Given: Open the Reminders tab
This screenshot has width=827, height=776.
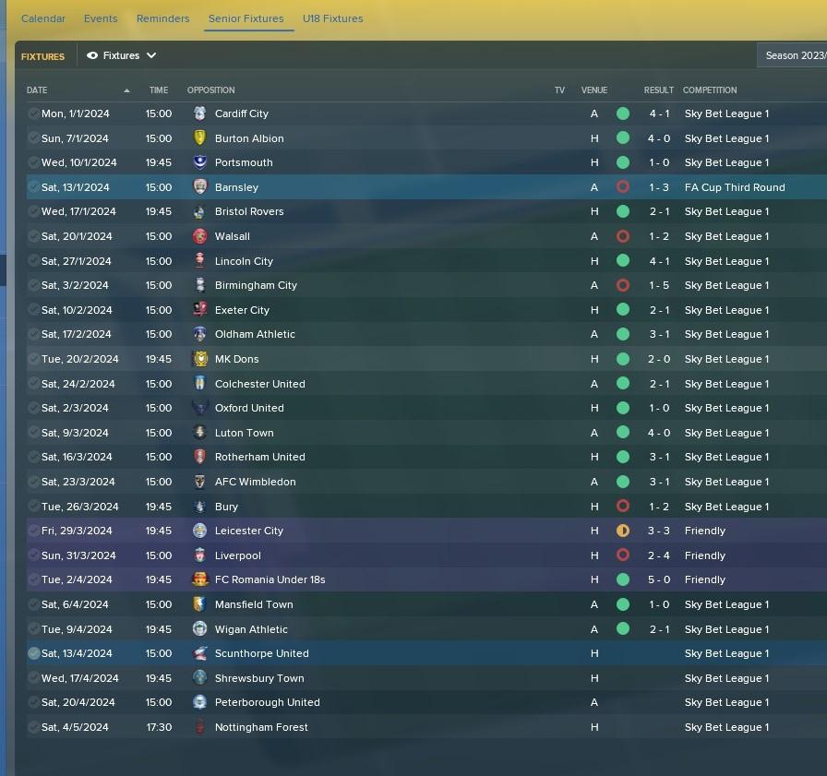Looking at the screenshot, I should point(163,18).
